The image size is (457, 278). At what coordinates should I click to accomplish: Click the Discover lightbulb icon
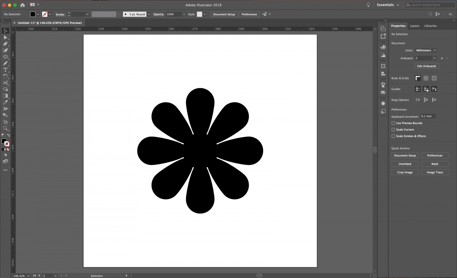[368, 5]
